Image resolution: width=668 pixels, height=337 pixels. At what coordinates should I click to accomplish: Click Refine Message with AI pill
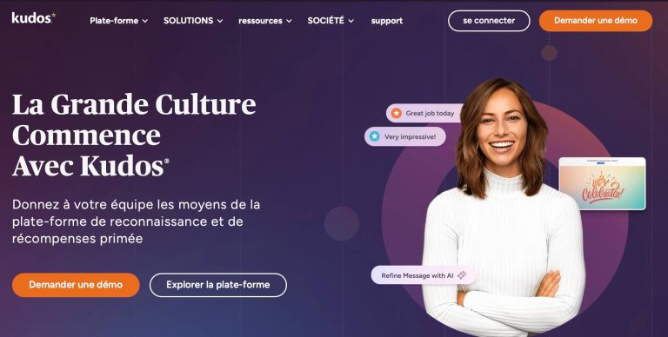tap(423, 275)
